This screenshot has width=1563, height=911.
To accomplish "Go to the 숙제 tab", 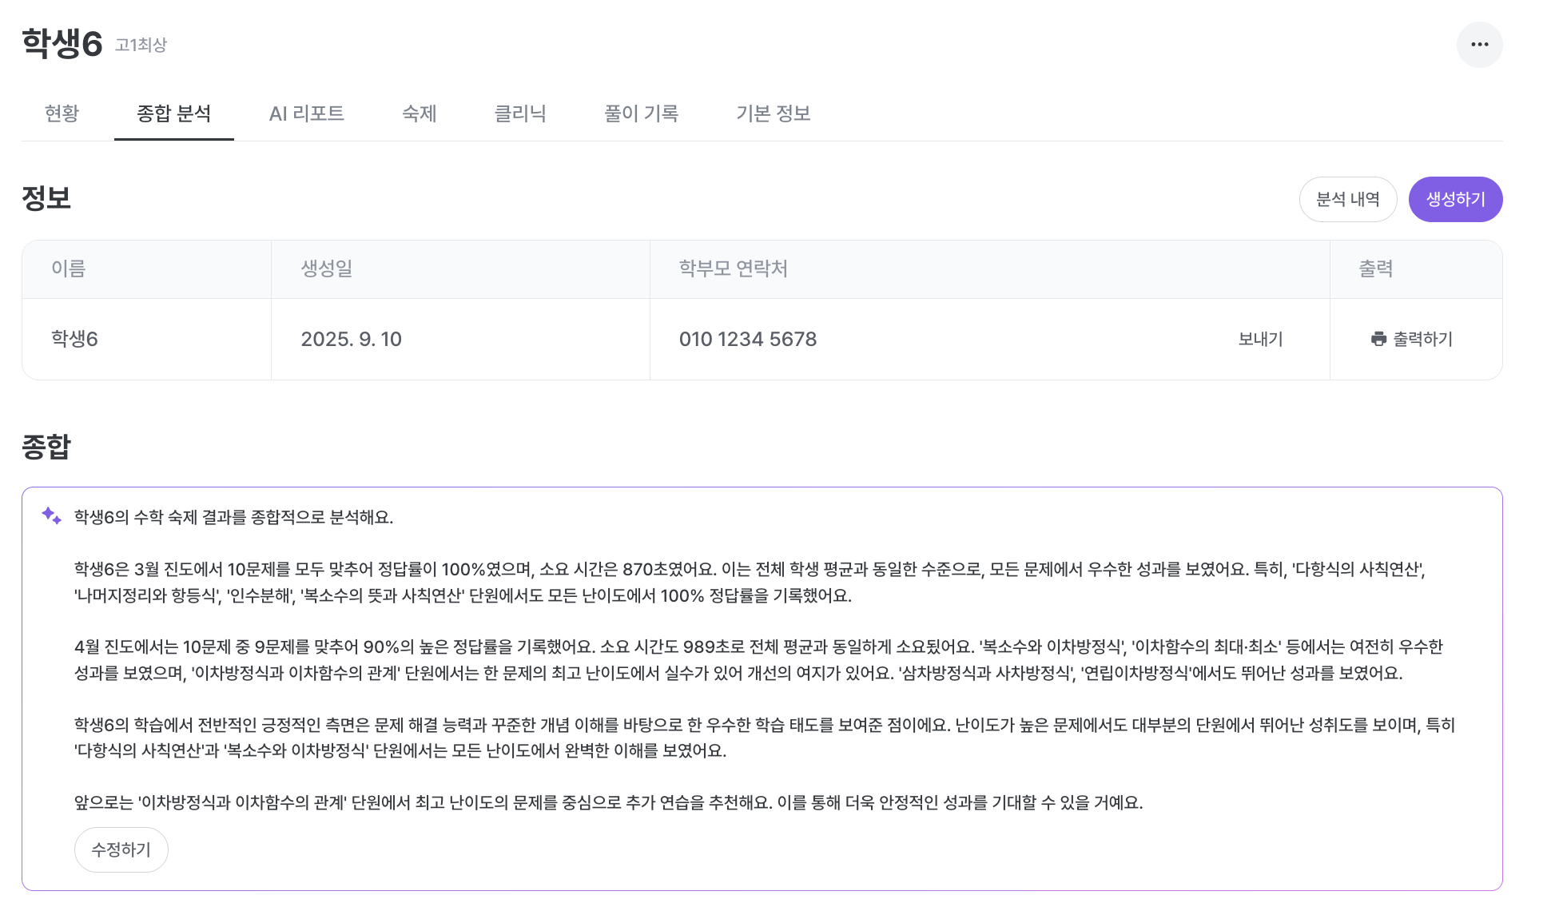I will click(x=419, y=113).
